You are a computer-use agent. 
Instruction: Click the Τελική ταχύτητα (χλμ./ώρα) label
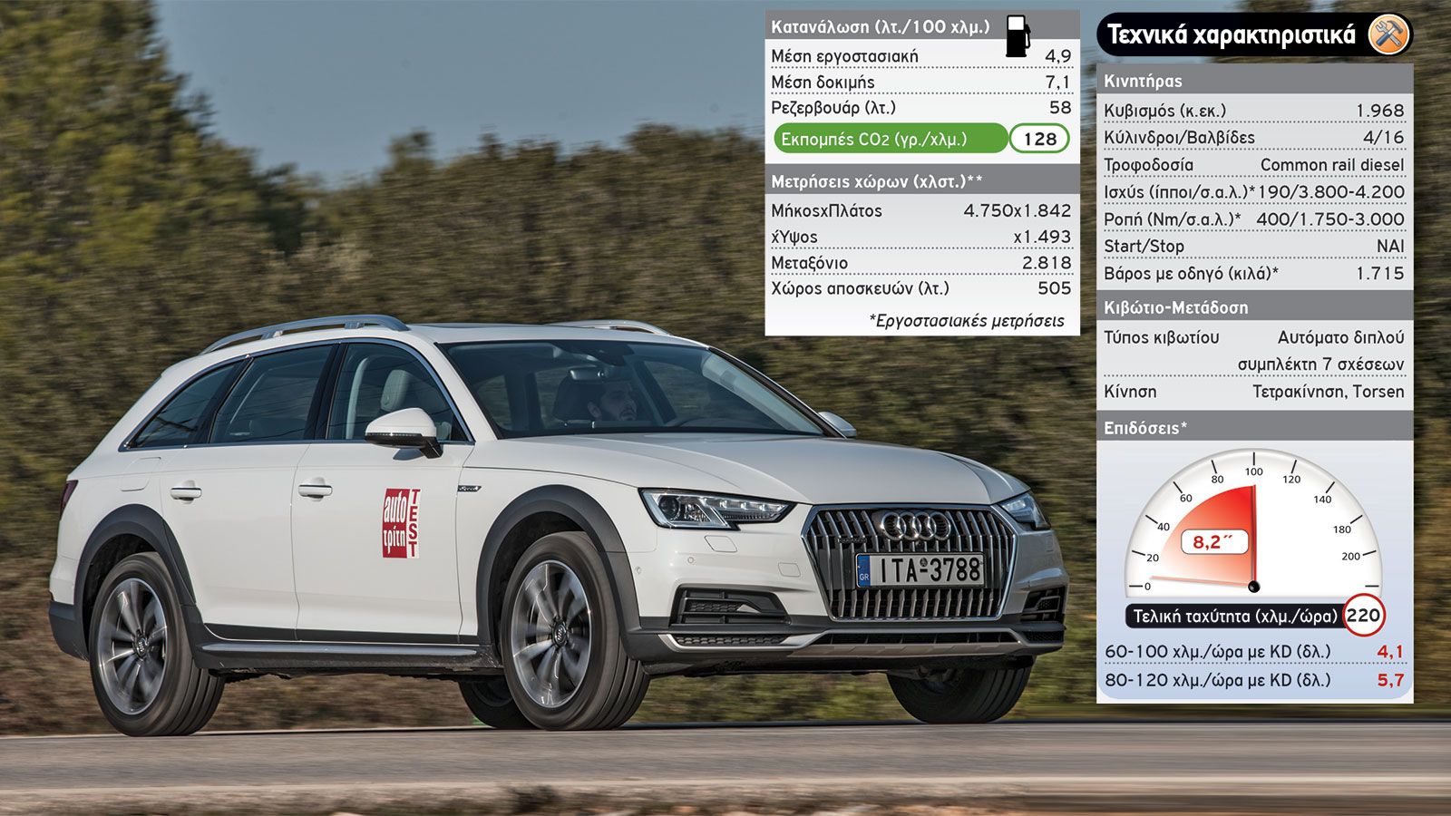pyautogui.click(x=1234, y=617)
